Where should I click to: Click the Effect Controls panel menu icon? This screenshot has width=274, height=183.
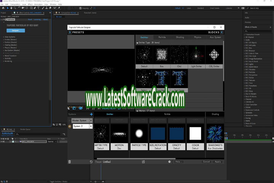(44, 13)
